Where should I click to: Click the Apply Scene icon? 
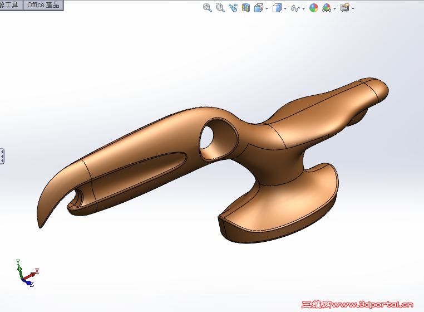click(x=327, y=8)
